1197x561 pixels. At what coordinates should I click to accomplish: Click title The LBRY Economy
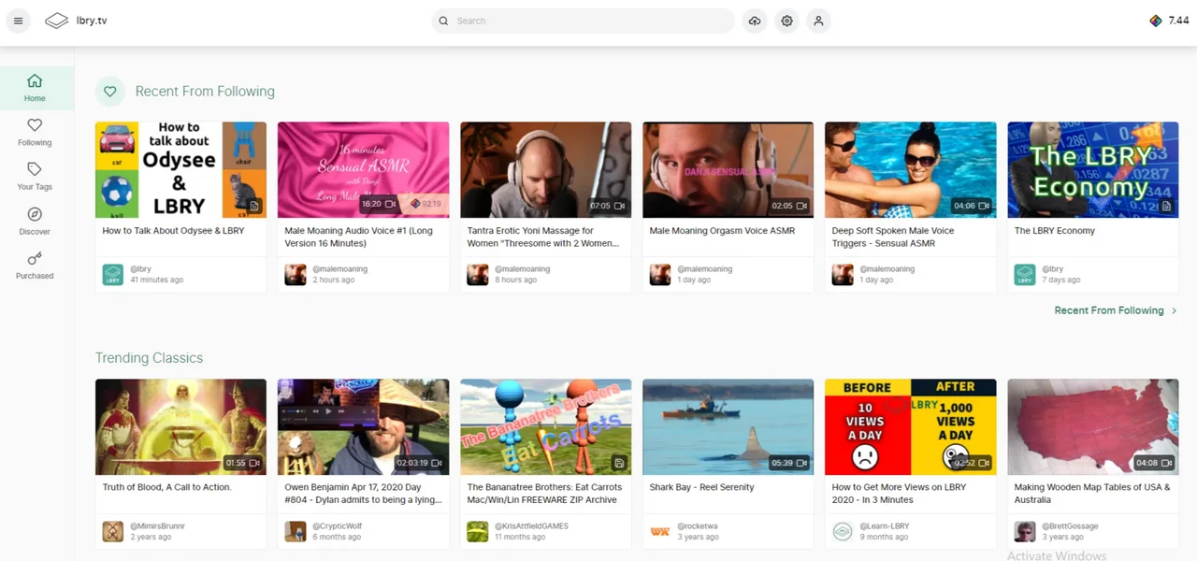pos(1054,231)
